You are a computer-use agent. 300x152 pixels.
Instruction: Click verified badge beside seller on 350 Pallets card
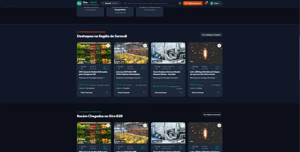click(x=142, y=78)
